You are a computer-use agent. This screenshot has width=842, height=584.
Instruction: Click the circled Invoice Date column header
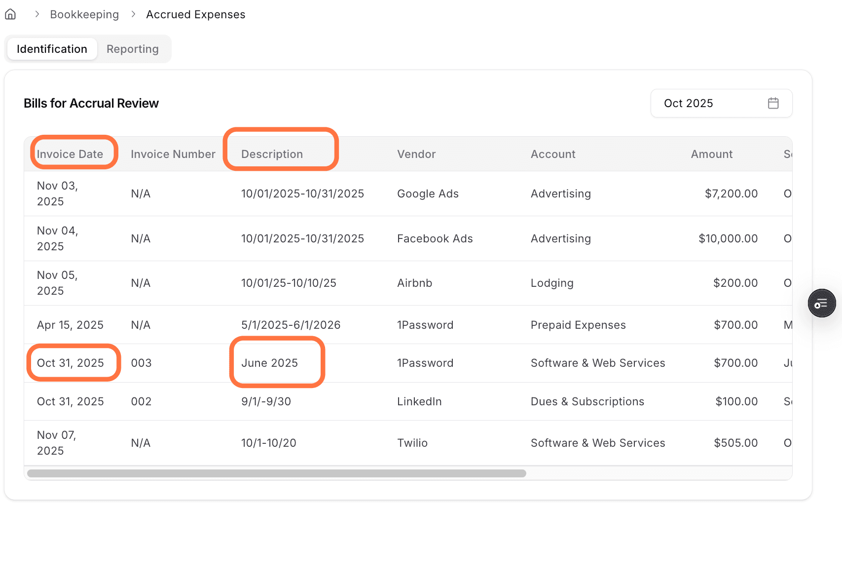pyautogui.click(x=73, y=154)
